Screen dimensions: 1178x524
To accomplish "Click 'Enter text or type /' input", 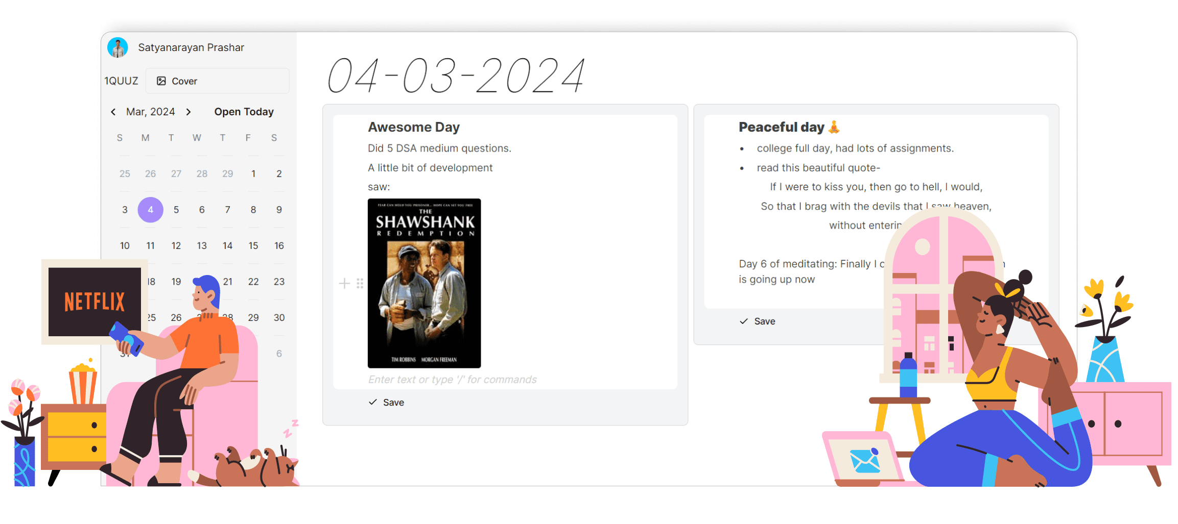I will click(453, 380).
